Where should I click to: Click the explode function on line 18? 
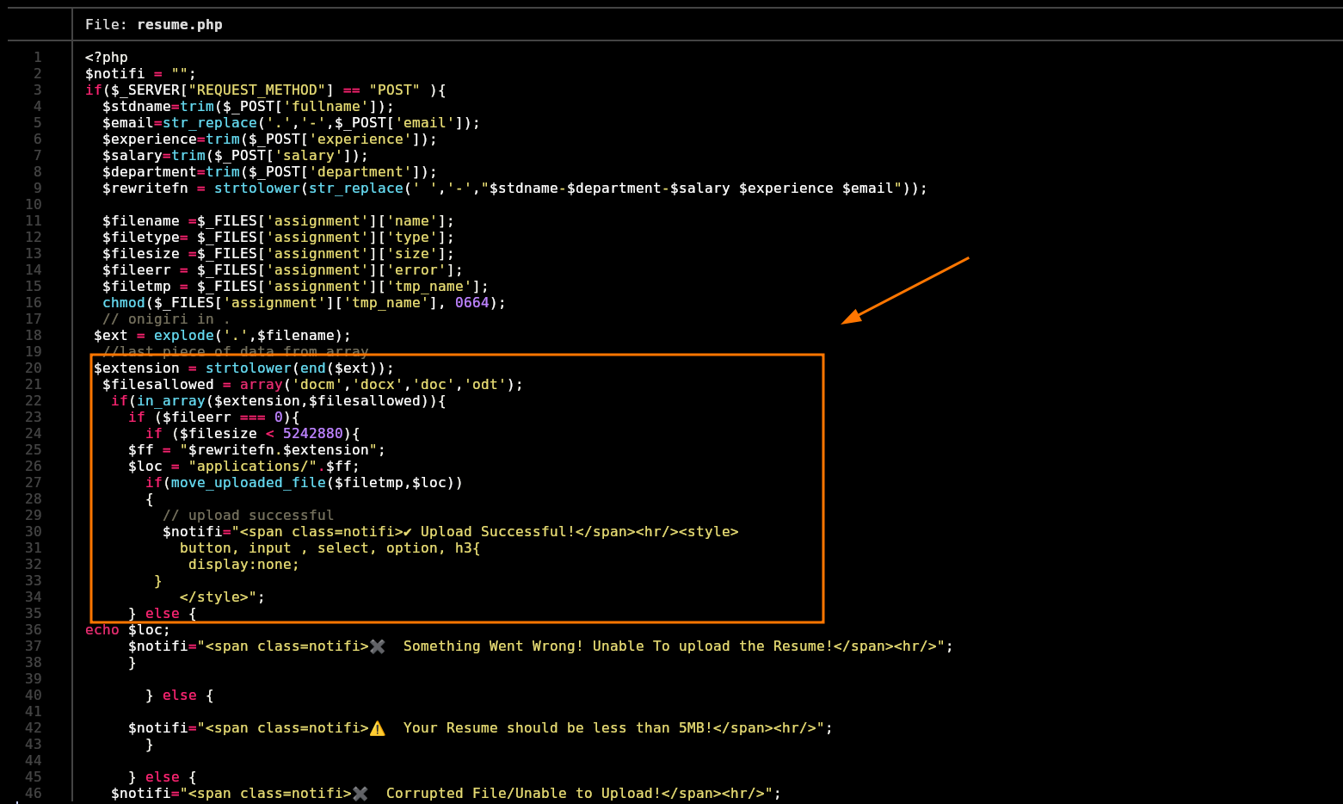tap(184, 336)
